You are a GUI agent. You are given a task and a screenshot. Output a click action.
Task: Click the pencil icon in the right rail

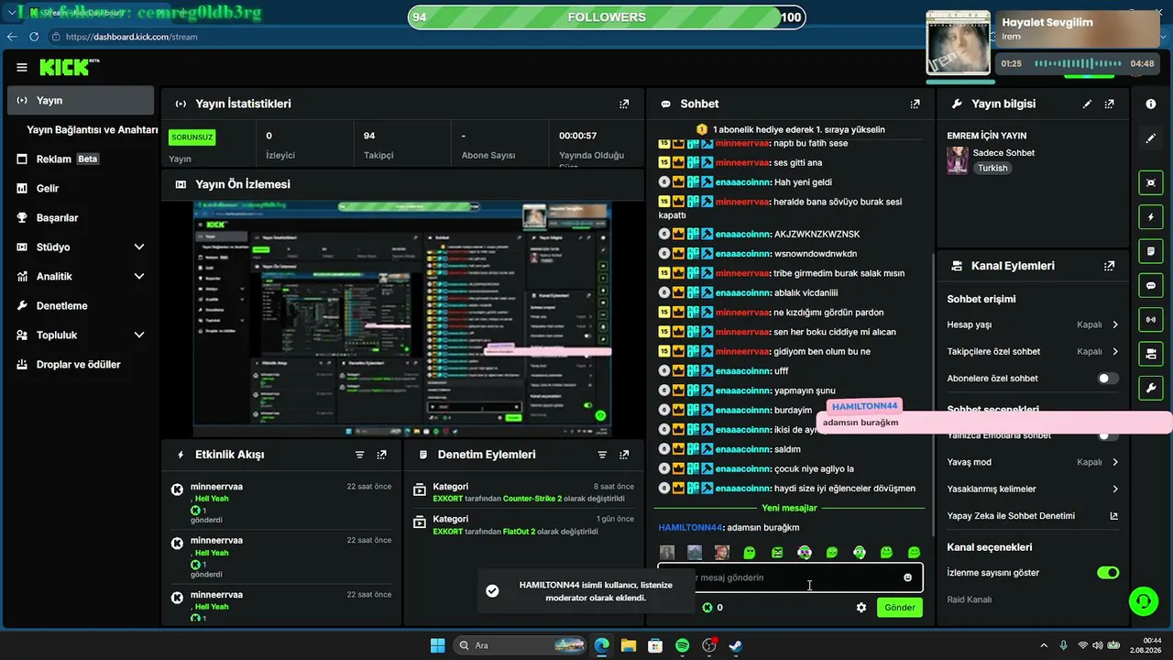click(1151, 138)
